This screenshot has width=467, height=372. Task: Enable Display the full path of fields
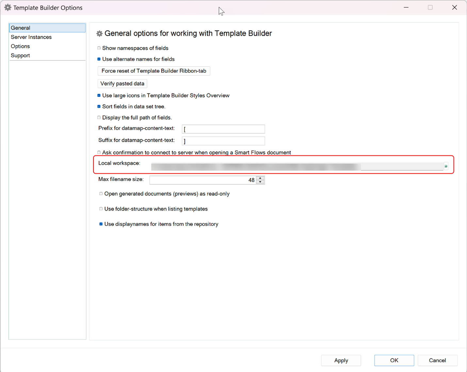coord(99,118)
